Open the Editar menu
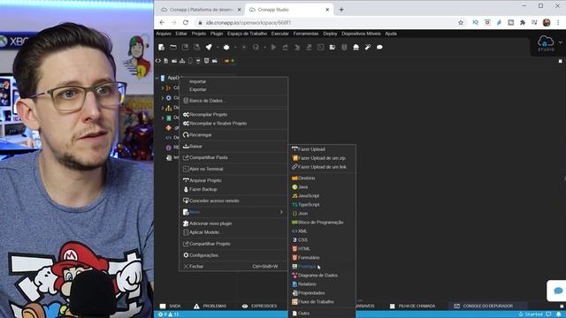This screenshot has height=318, width=566. click(x=181, y=34)
